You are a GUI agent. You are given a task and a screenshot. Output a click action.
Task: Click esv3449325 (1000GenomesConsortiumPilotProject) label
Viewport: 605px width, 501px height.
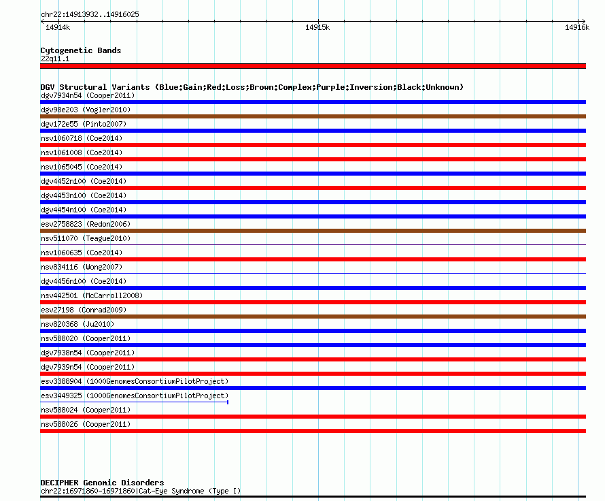pos(135,395)
